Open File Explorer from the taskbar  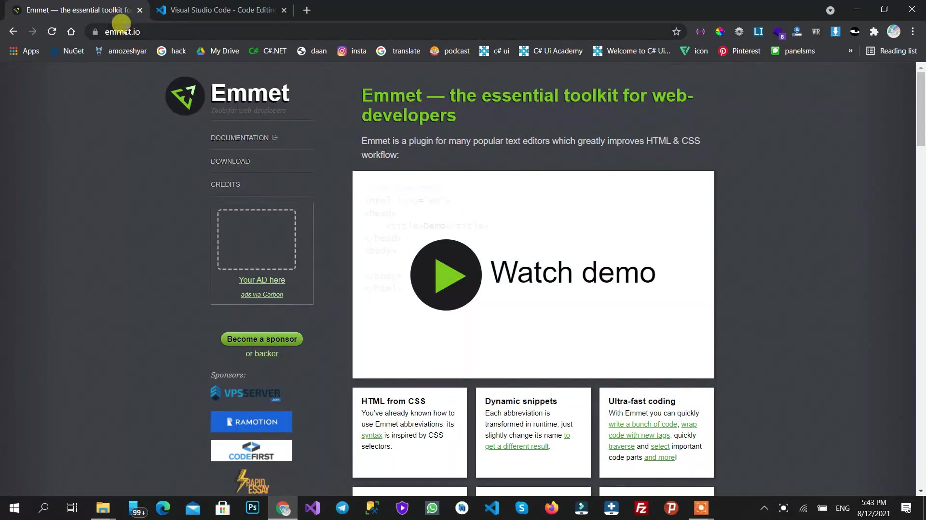103,508
